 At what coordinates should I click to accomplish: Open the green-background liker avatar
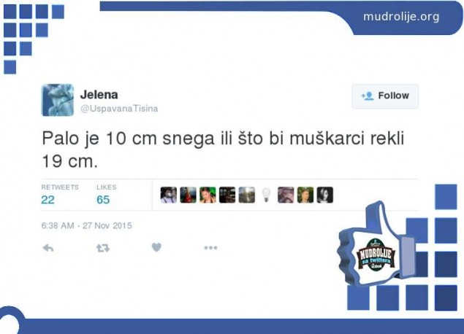208,195
